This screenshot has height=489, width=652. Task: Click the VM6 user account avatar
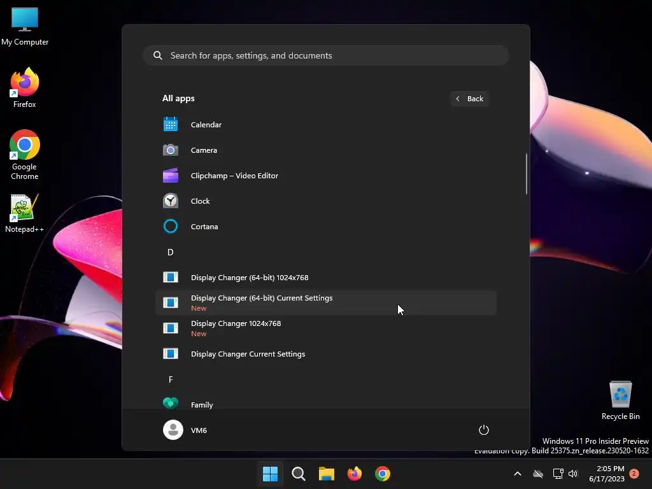[x=173, y=430]
